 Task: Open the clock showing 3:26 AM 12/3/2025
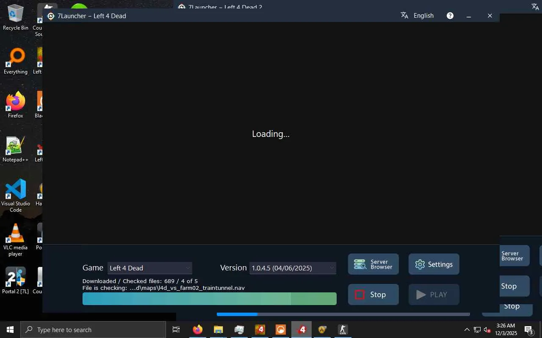(506, 330)
